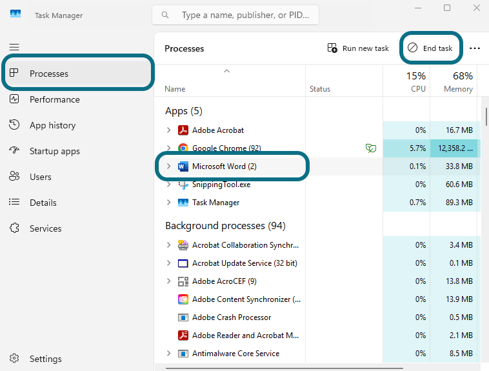
Task: Open the App history page
Action: 78,125
